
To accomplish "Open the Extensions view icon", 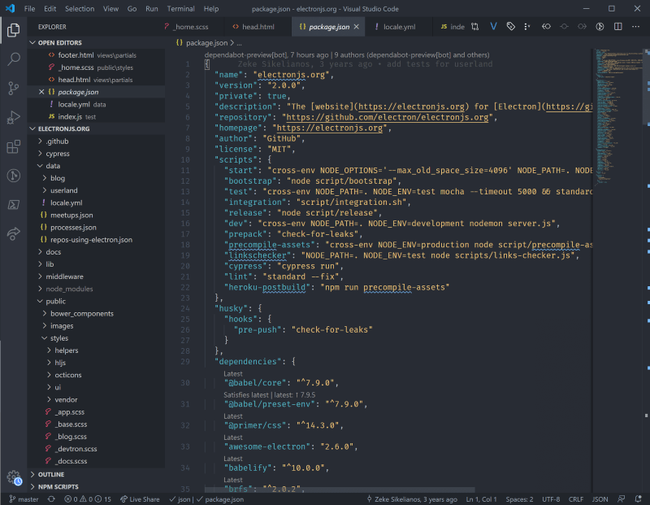I will point(12,146).
